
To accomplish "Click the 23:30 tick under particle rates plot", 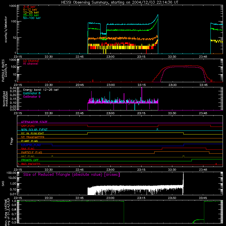I will pyautogui.click(x=172, y=85).
